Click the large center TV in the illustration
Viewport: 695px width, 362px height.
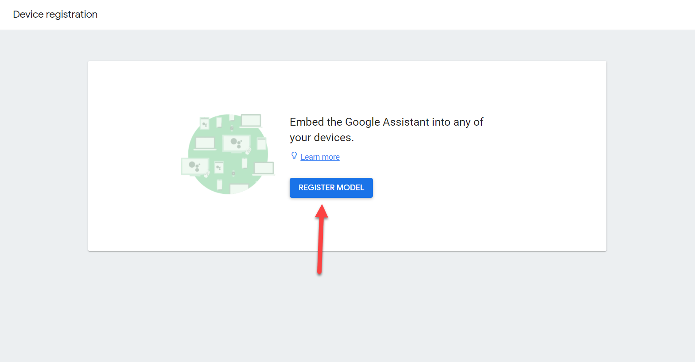236,143
